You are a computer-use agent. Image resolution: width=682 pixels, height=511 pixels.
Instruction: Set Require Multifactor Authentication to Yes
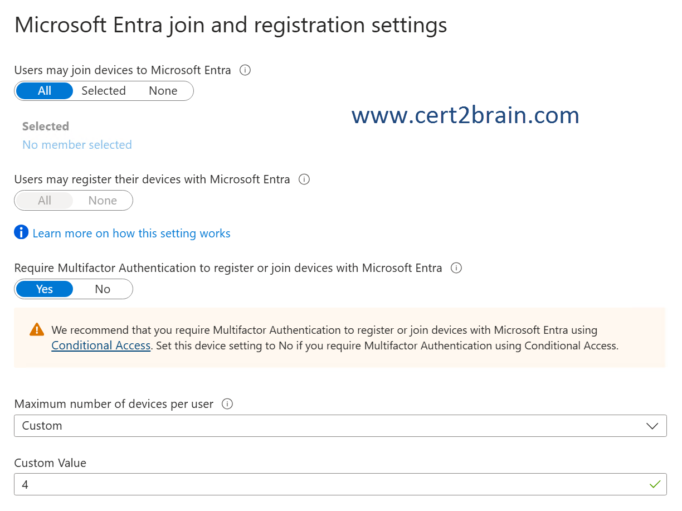pos(45,289)
